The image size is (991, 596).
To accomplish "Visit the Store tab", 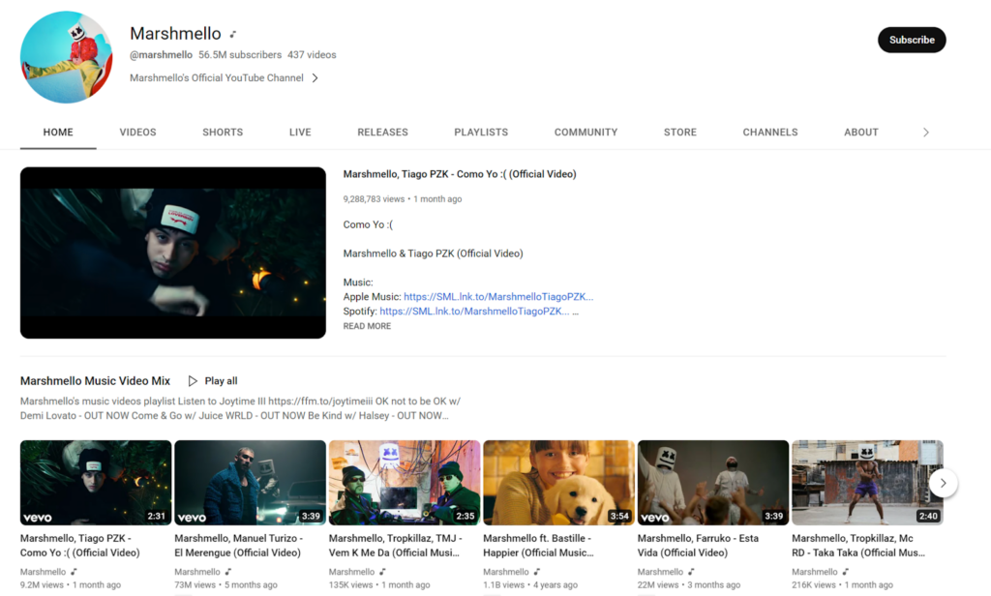I will click(680, 133).
